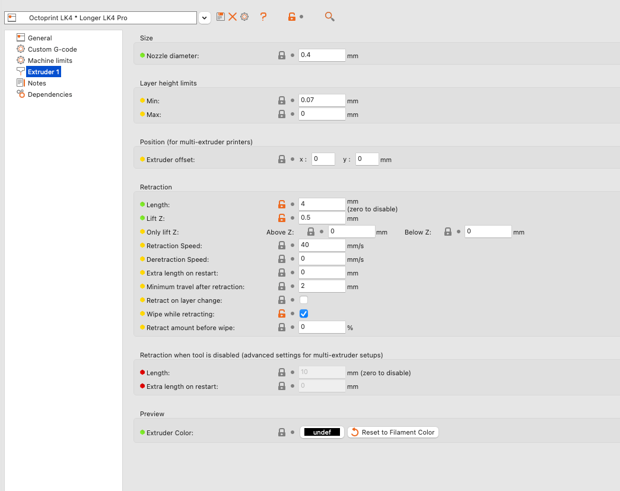Click lock icon for Retraction Speed
This screenshot has width=620, height=491.
pyautogui.click(x=282, y=245)
